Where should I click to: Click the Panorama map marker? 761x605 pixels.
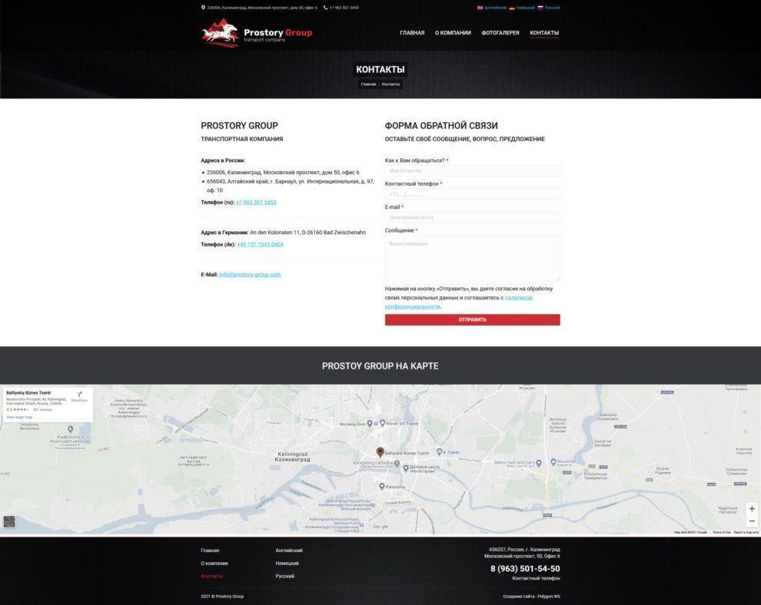(382, 486)
